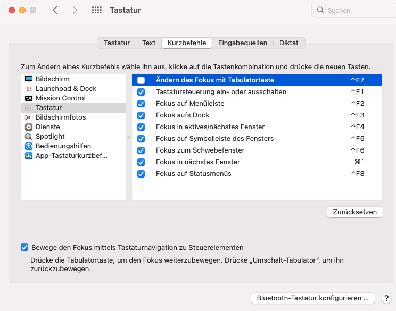Show all preferences via grid icon
This screenshot has height=311, width=396.
(97, 10)
